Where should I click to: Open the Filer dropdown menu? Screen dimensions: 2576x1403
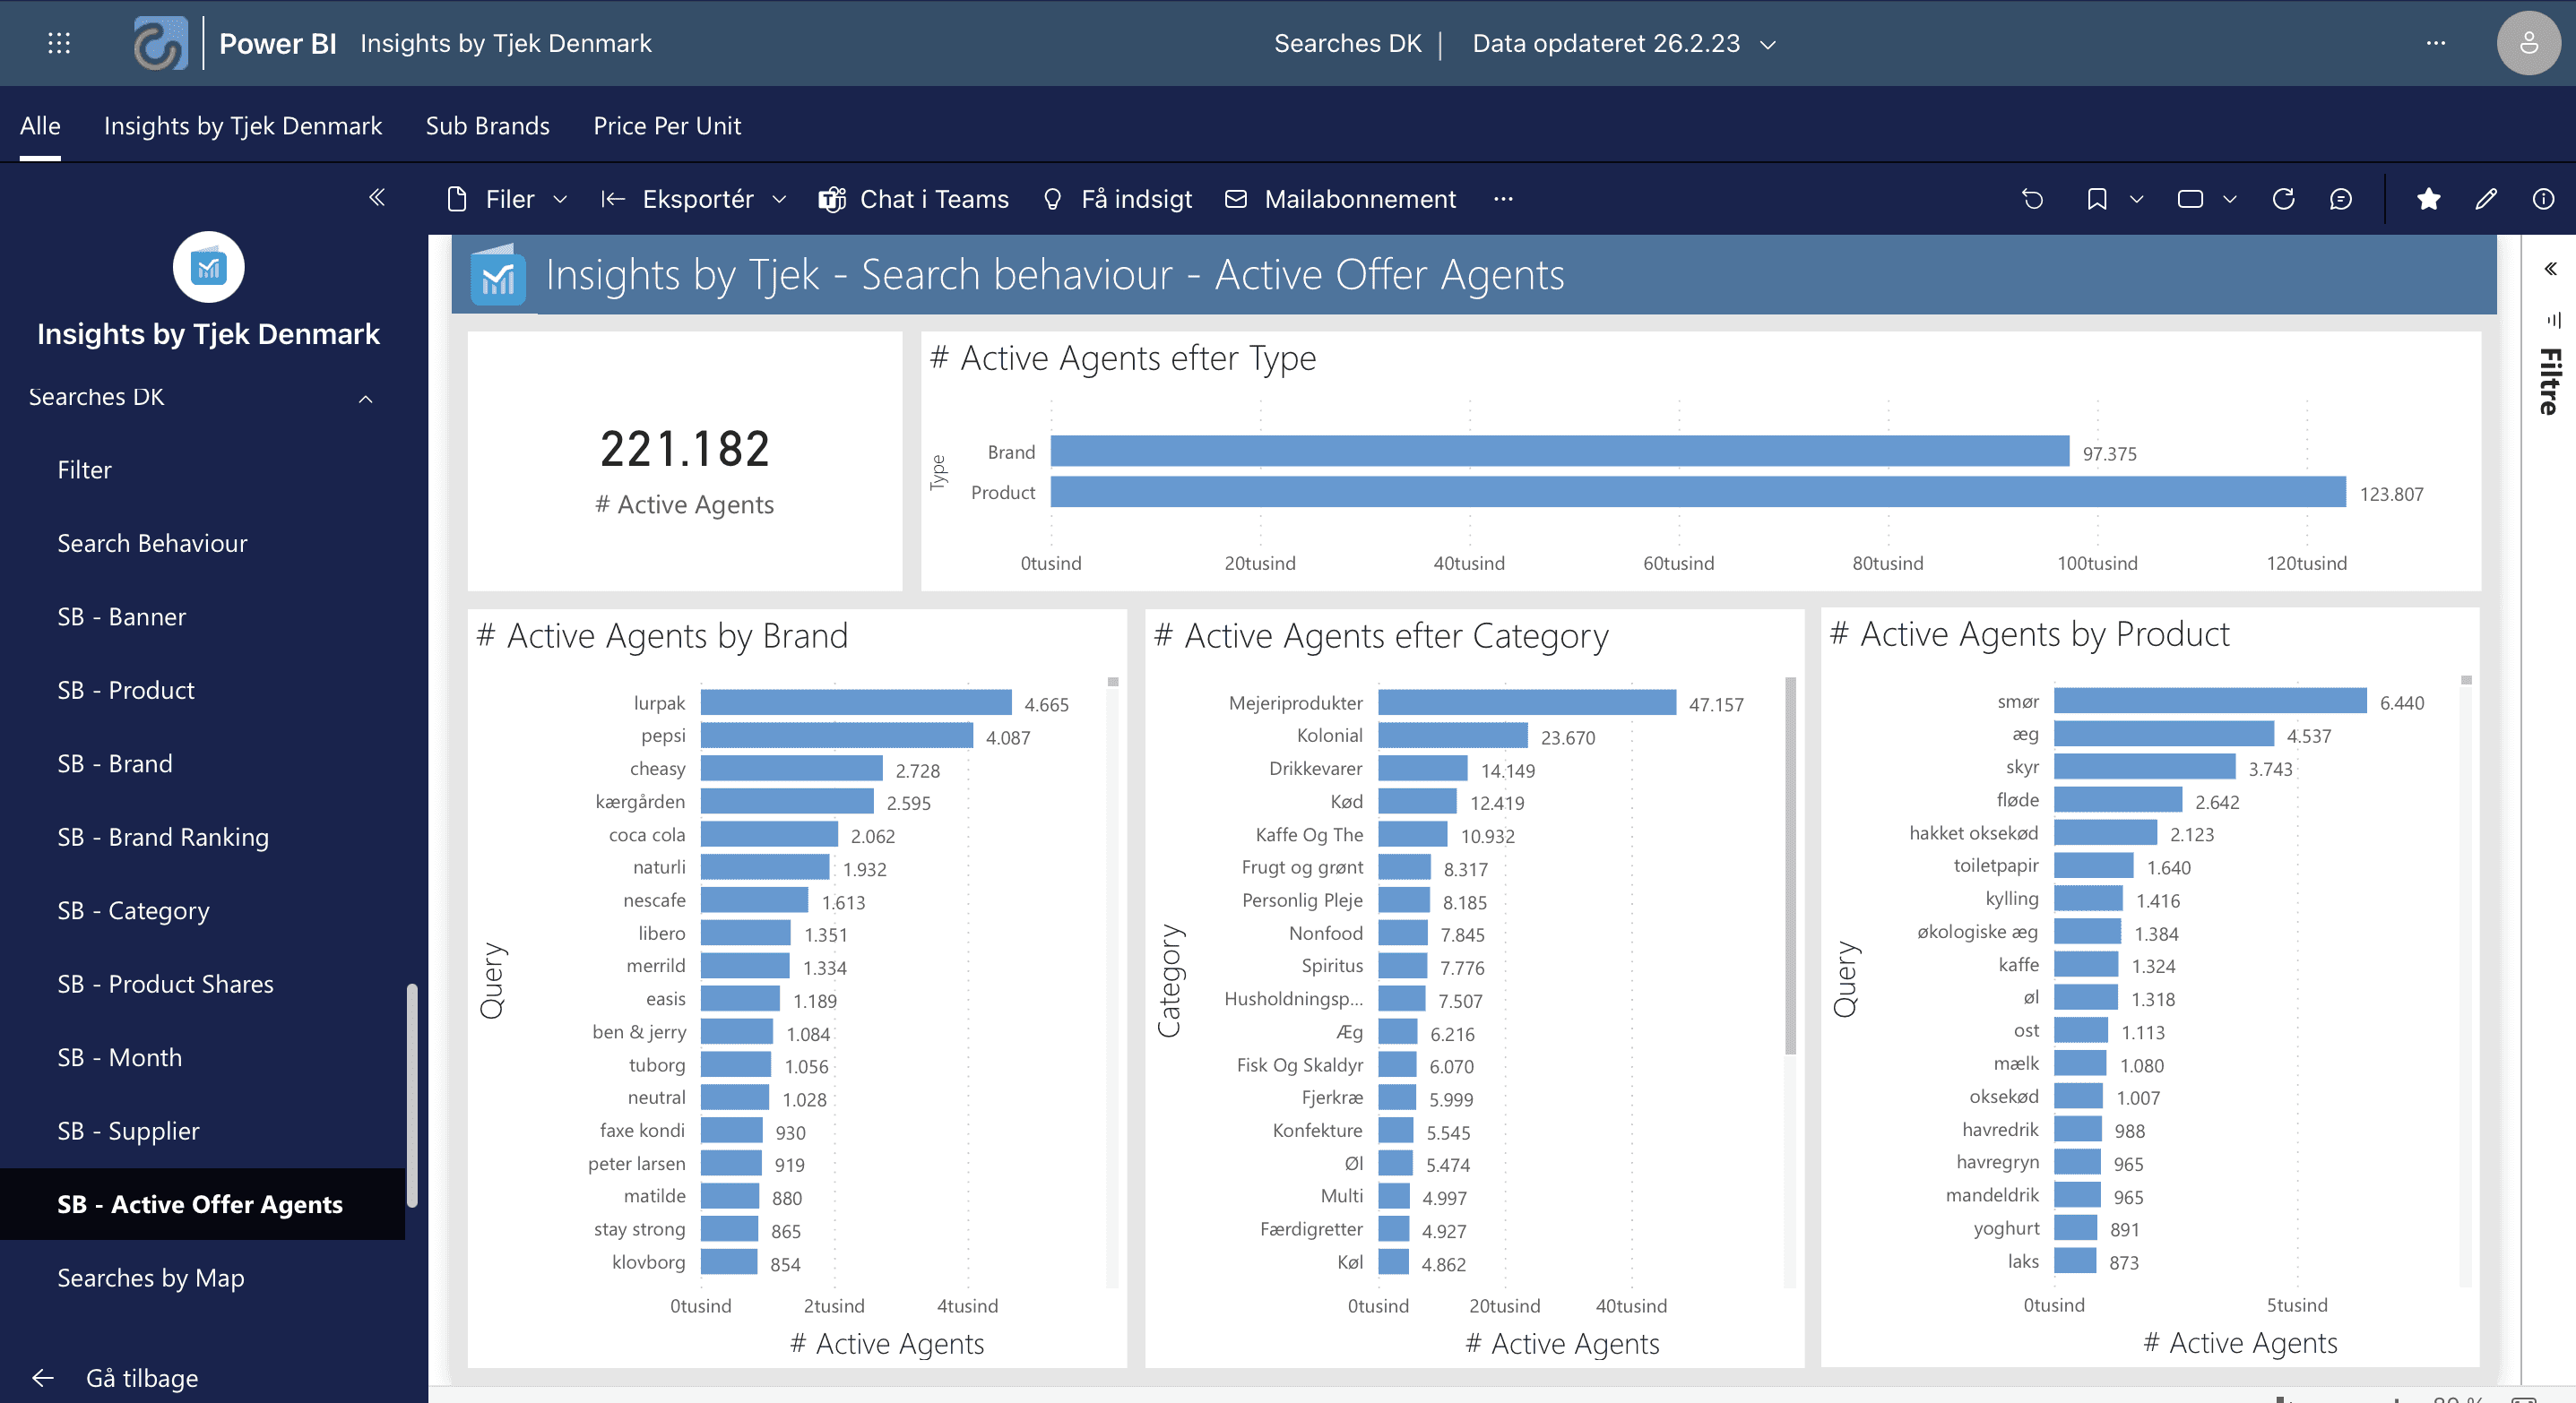pos(508,199)
